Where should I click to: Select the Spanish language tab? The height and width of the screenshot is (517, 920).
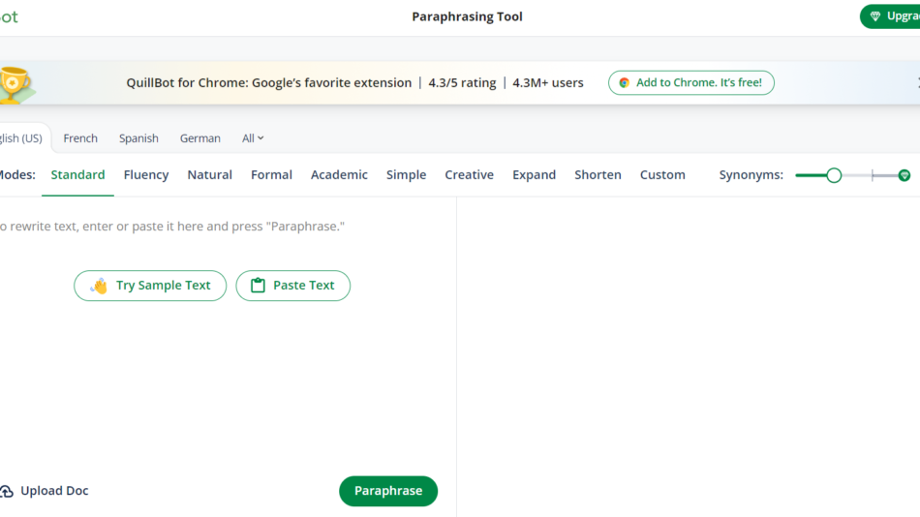pos(138,138)
